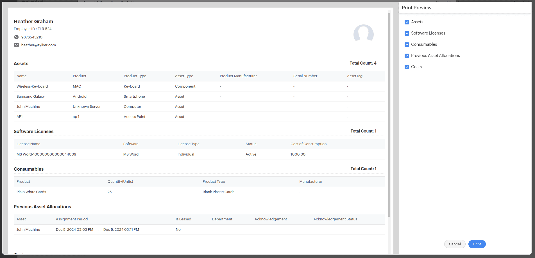Screen dimensions: 535x258
Task: Click the Heather Graham name heading
Action: 33,22
